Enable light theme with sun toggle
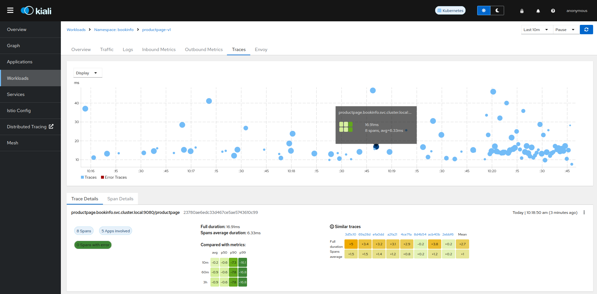The image size is (597, 294). coord(483,10)
